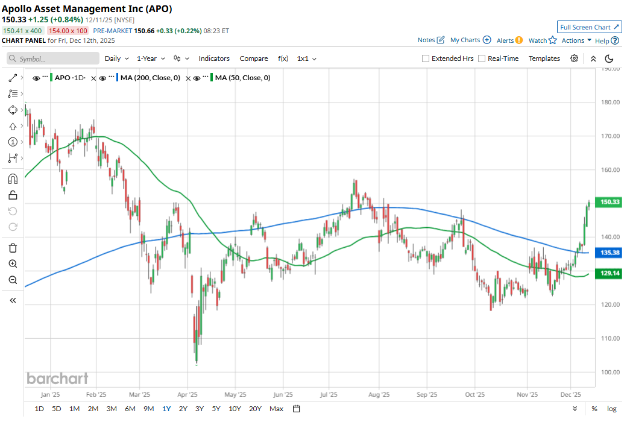
Task: Enable the Extended Hrs checkbox
Action: click(426, 58)
